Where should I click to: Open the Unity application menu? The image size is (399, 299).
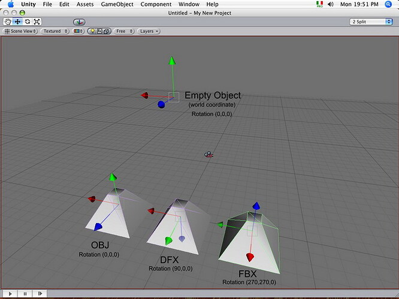(x=28, y=4)
